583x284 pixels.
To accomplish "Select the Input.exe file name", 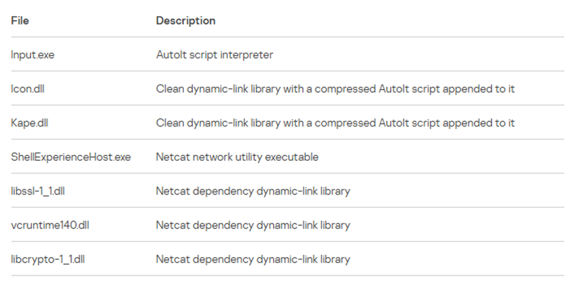I will point(32,55).
